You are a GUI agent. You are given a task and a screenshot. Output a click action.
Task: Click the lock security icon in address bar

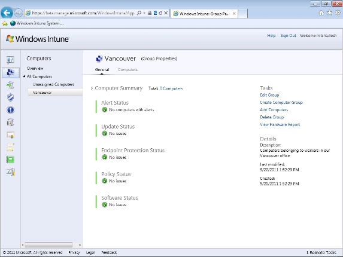[150, 13]
